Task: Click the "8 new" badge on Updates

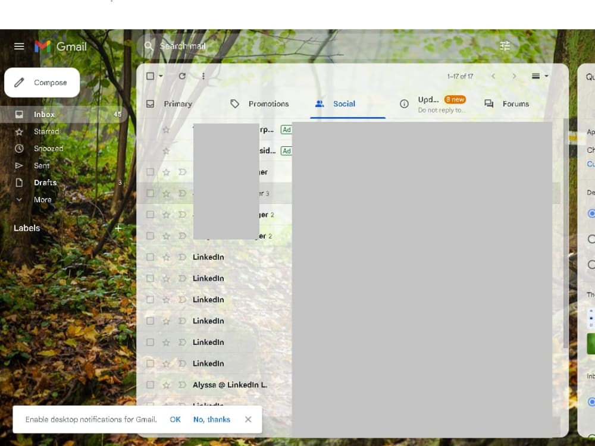Action: [455, 100]
